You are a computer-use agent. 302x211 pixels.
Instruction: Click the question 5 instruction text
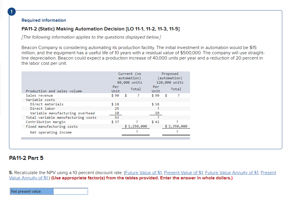[73, 172]
